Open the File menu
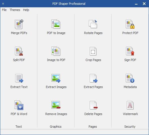149x135 pixels. coord(4,10)
